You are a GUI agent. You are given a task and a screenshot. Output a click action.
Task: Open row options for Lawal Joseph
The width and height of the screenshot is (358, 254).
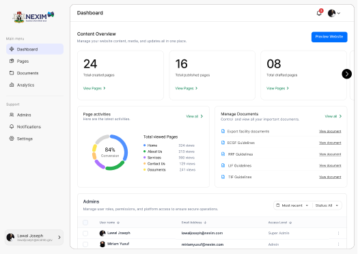[338, 233]
